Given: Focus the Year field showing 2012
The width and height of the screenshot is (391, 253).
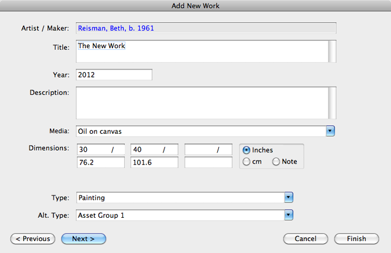Looking at the screenshot, I should pos(114,75).
